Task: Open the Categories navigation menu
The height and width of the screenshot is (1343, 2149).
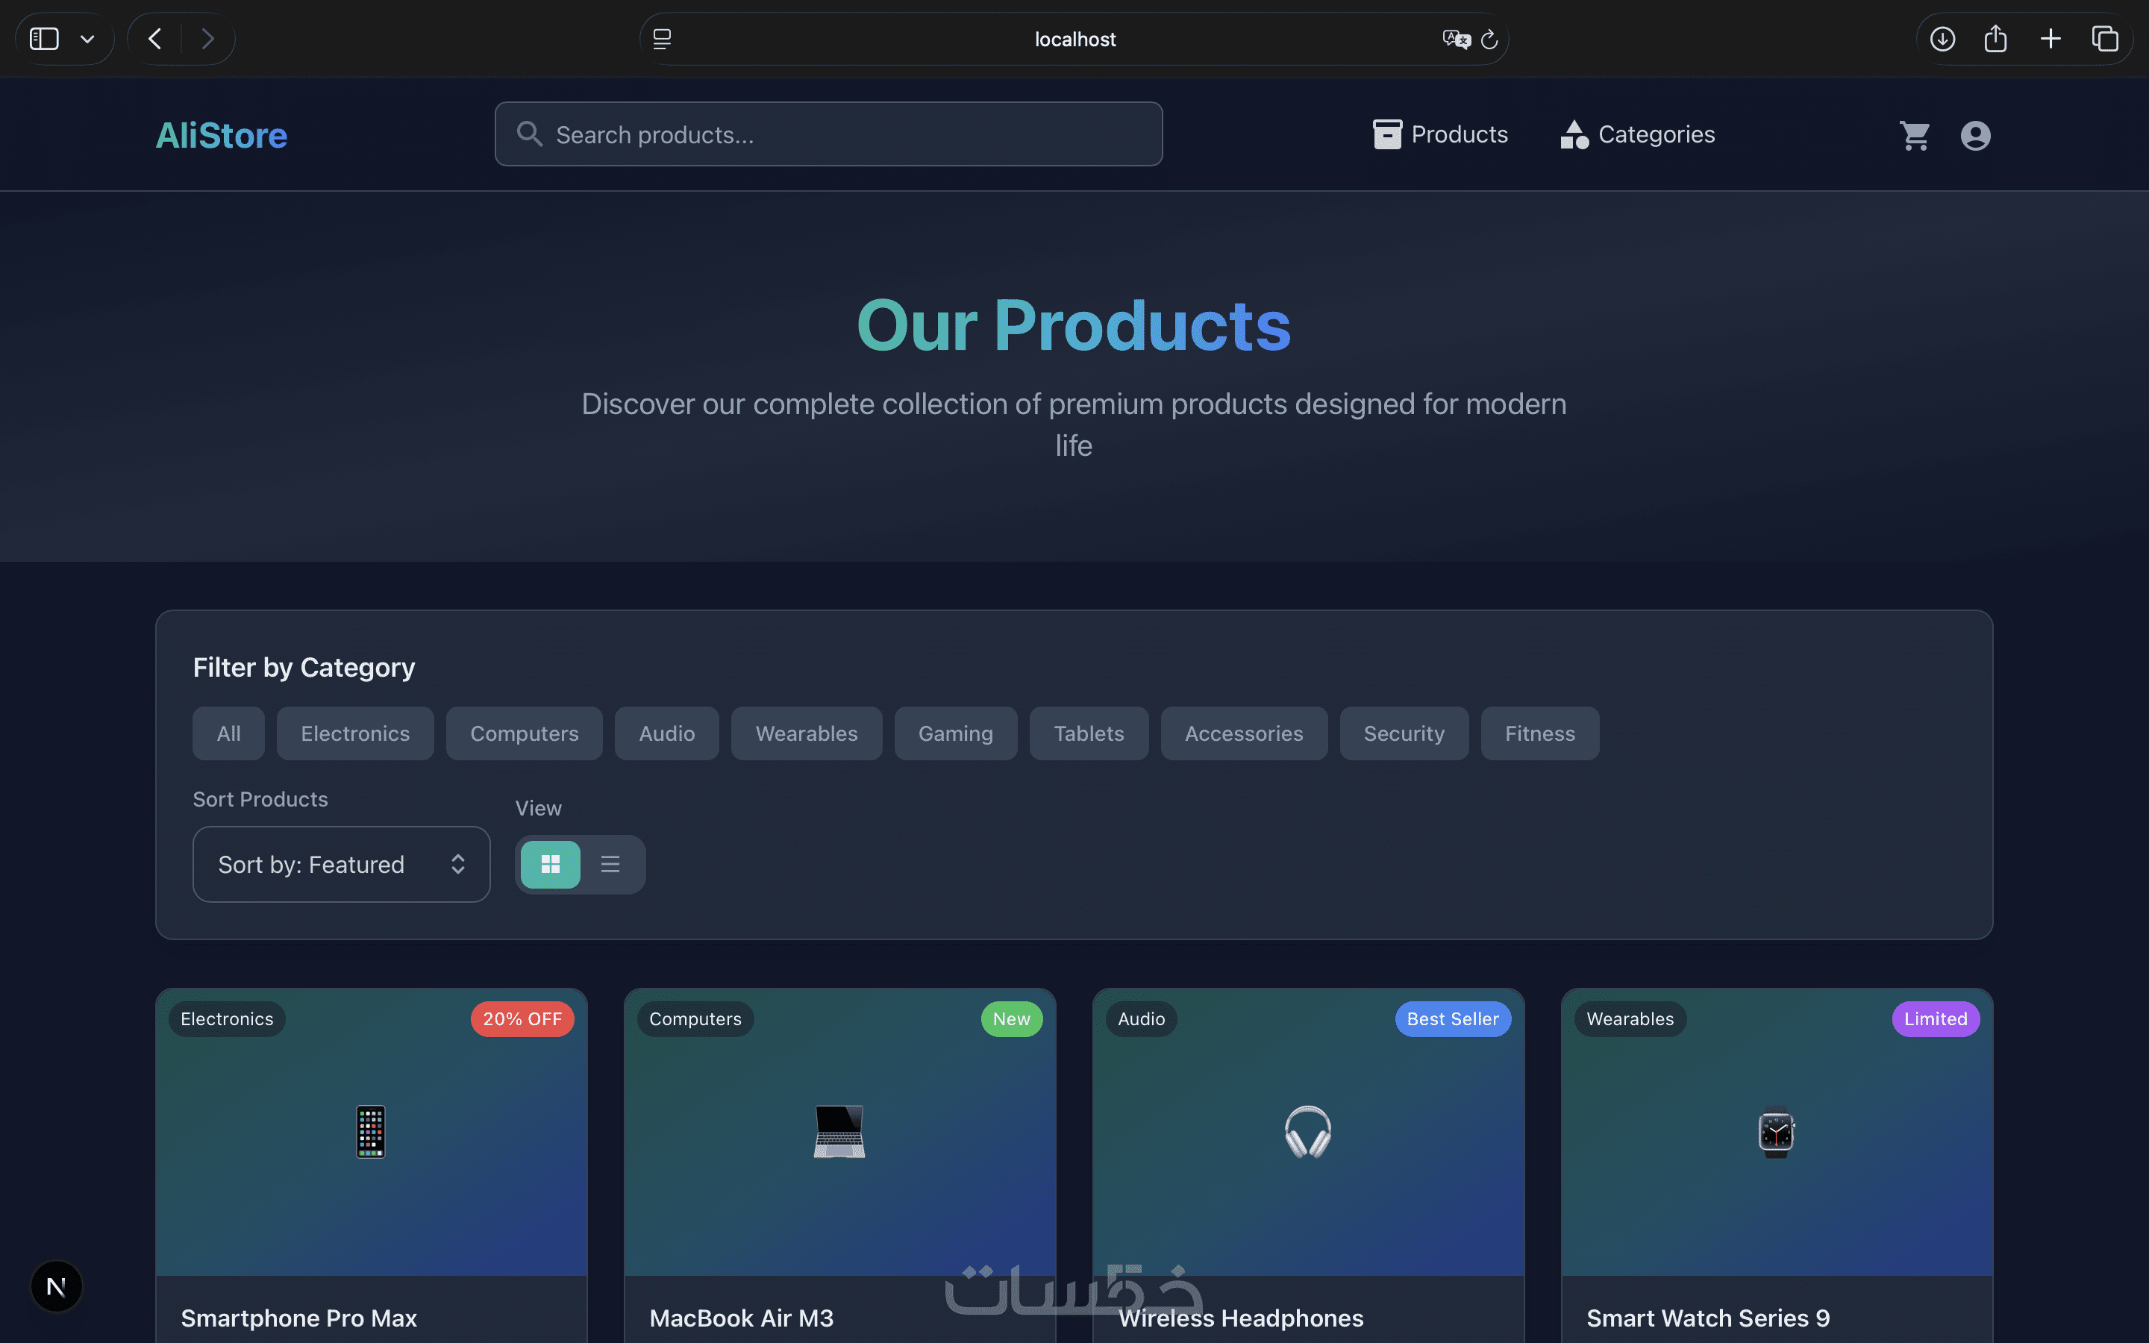Action: pos(1638,135)
